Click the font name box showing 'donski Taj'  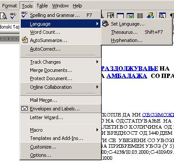tap(10, 27)
